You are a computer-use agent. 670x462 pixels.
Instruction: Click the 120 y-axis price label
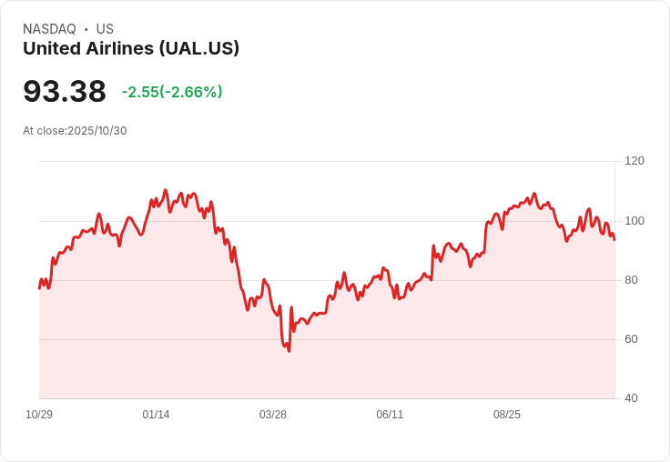click(634, 161)
